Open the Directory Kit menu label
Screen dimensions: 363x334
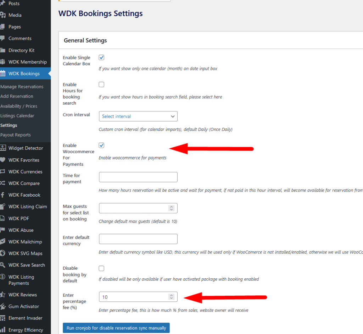click(22, 50)
